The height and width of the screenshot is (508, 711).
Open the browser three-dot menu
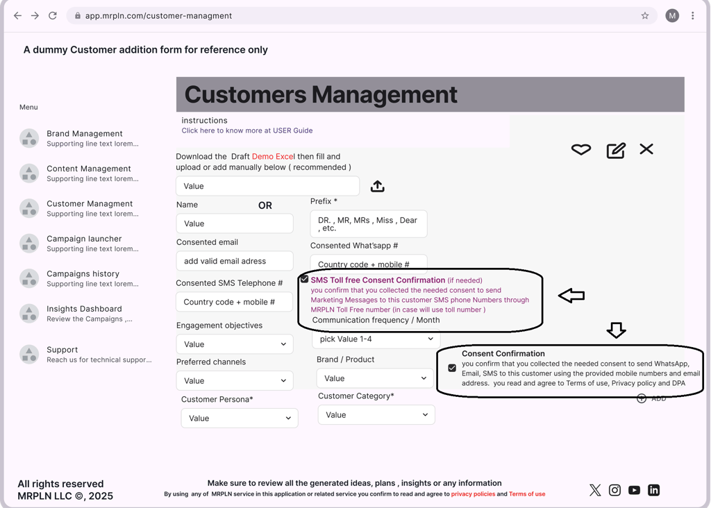pos(692,16)
